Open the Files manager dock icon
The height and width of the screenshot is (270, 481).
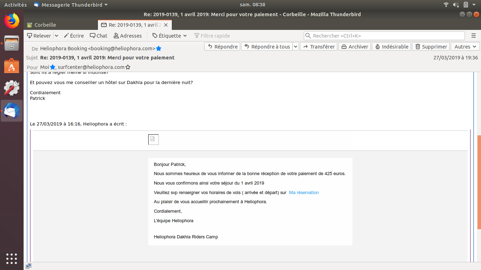[x=12, y=44]
